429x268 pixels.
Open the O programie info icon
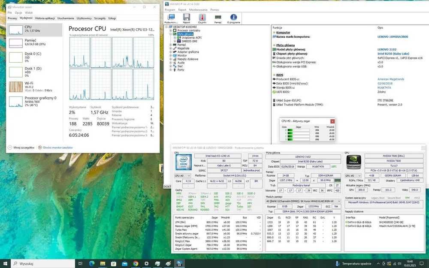click(x=233, y=17)
